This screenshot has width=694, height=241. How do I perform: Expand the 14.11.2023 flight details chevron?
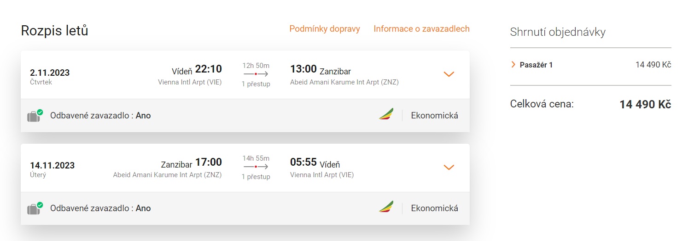coord(449,167)
